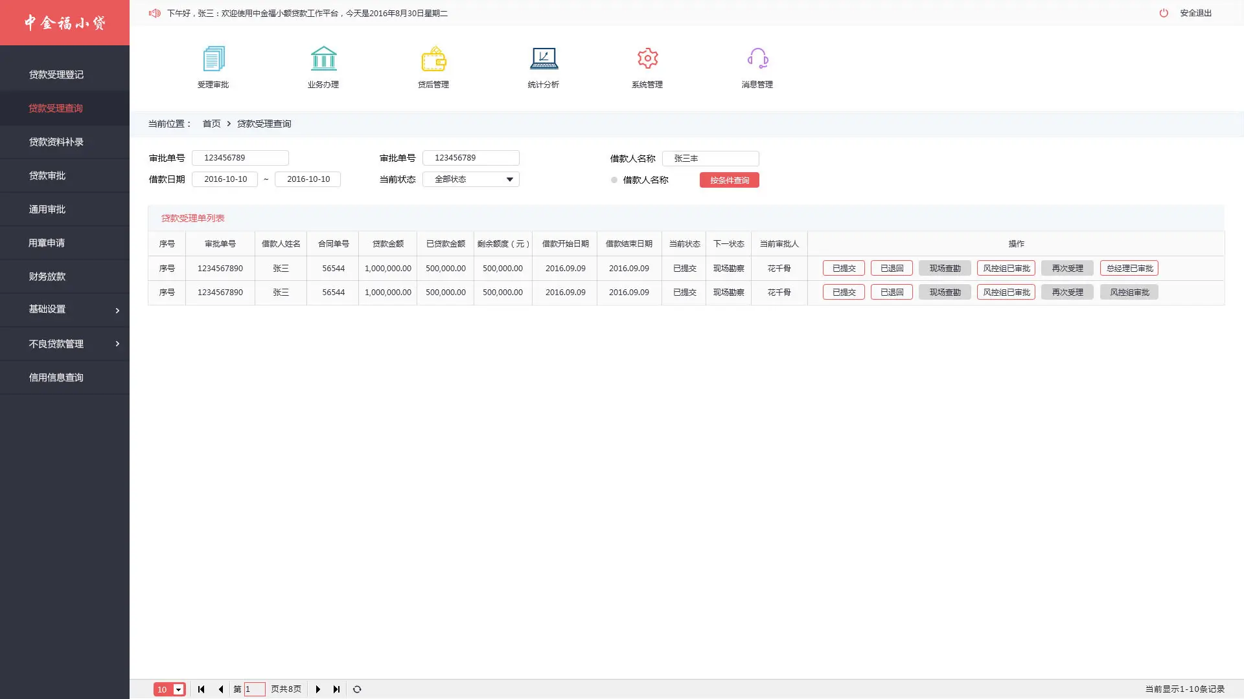Screen dimensions: 1244x699
Task: Go to first page in pager
Action: click(x=202, y=689)
